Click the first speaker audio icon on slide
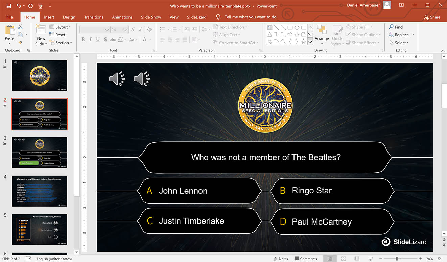447x262 pixels. click(x=117, y=79)
